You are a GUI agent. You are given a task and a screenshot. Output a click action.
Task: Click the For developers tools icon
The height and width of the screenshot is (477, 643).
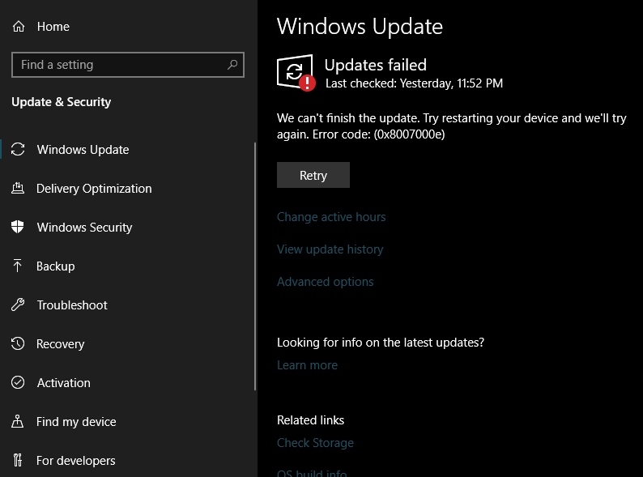(17, 460)
